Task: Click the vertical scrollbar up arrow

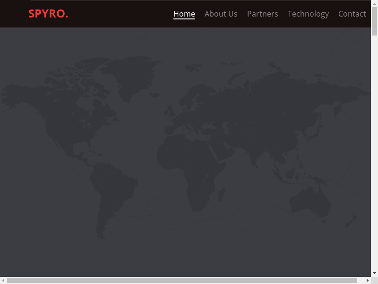Action: 374,3
